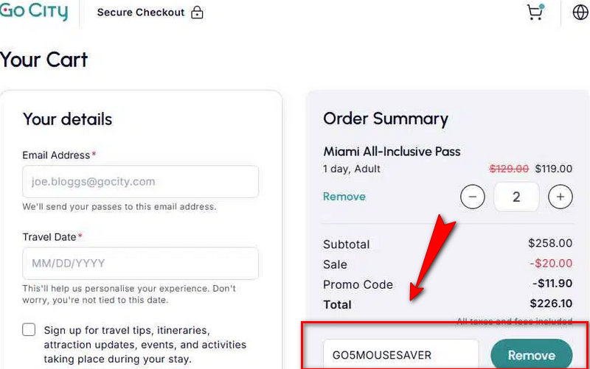Viewport: 590px width, 369px height.
Task: Open the globe language selector
Action: [580, 13]
